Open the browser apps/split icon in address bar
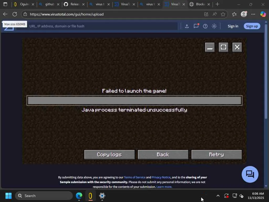269x202 pixels. tap(206, 14)
